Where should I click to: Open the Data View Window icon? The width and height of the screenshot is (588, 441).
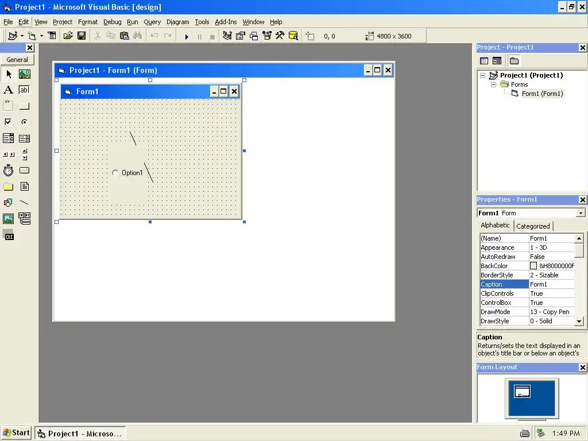[x=293, y=36]
